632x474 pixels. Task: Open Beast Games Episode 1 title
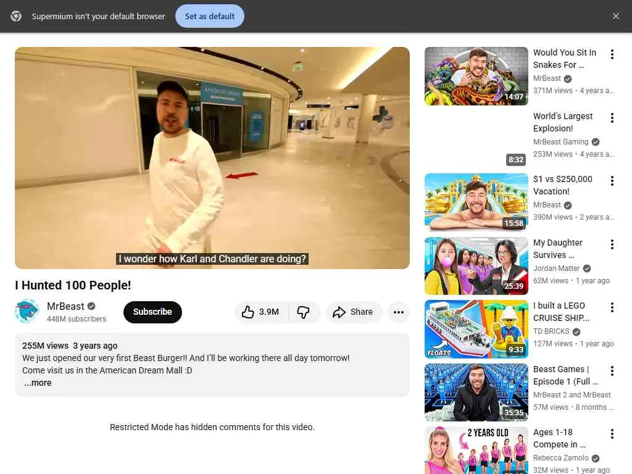pos(565,375)
